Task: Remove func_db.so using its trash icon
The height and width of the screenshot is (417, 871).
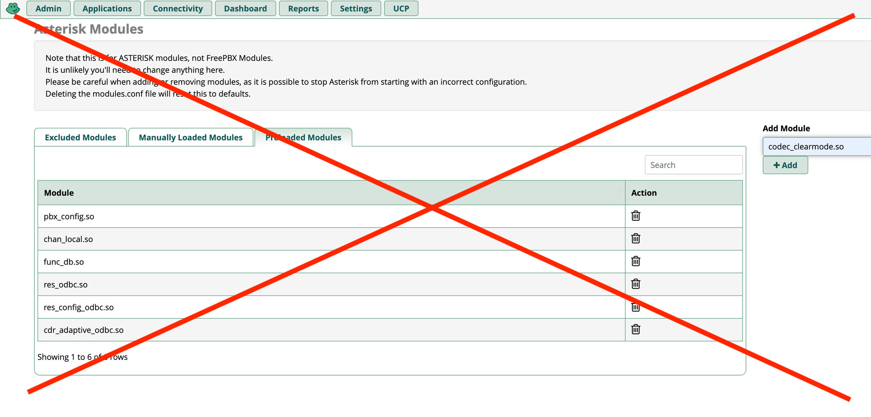Action: coord(635,261)
